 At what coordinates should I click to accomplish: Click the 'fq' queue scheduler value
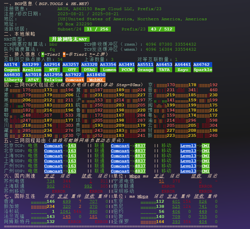click(52, 49)
